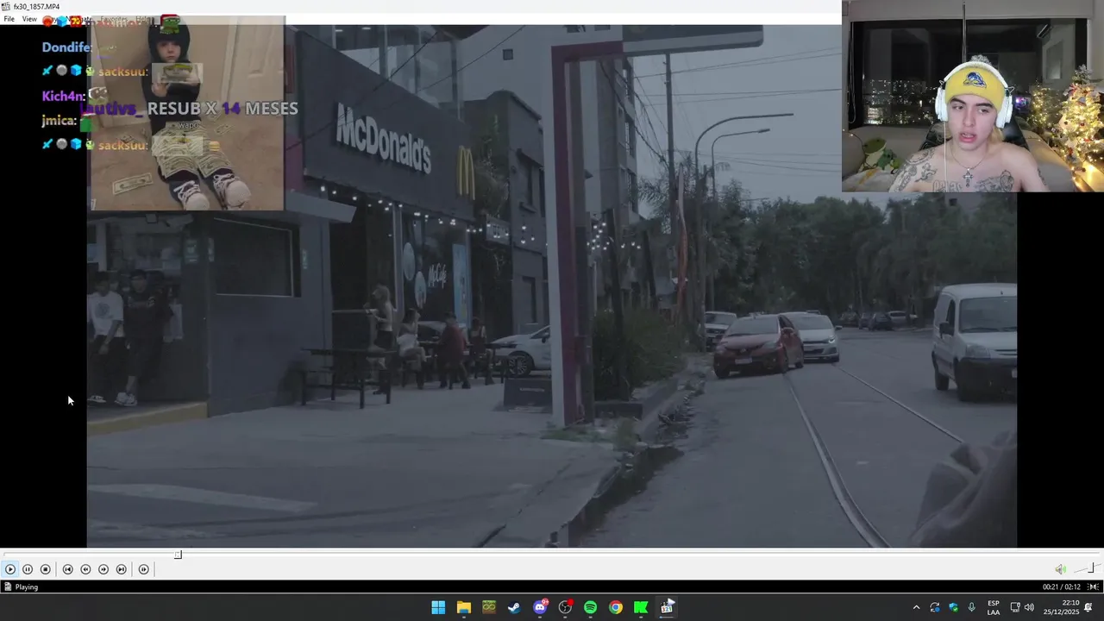Open network settings tray icon
Image resolution: width=1104 pixels, height=621 pixels.
(x=1015, y=607)
